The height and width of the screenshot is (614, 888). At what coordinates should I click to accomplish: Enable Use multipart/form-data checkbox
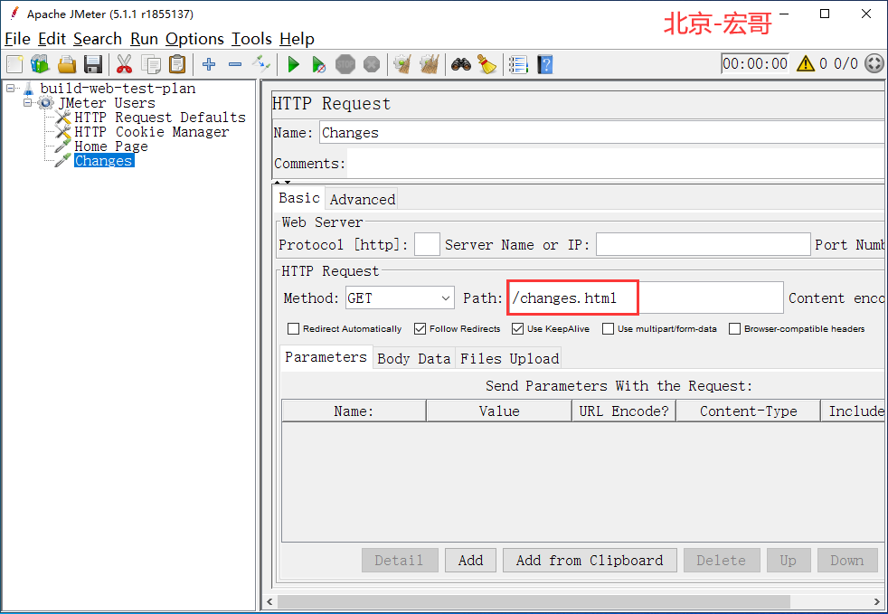[x=608, y=328]
